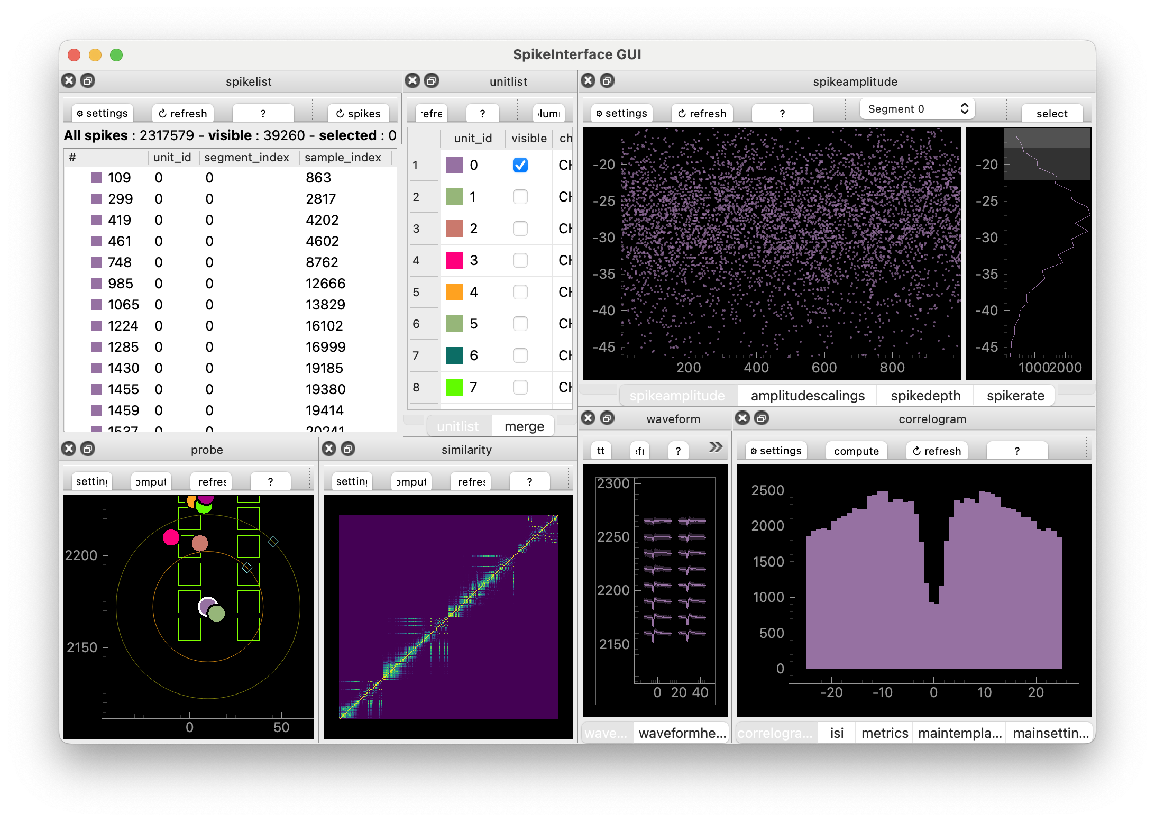
Task: Close the similarity dock panel
Action: [329, 449]
